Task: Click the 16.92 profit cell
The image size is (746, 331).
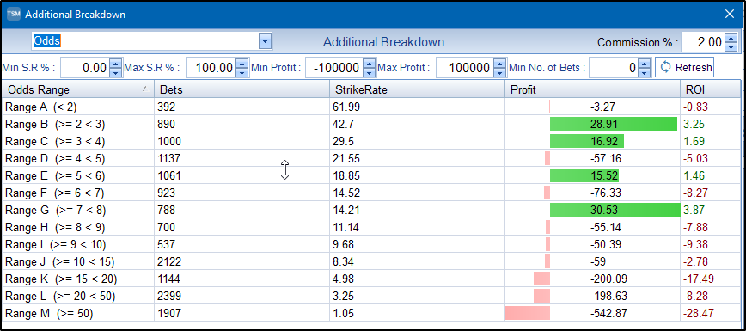Action: pyautogui.click(x=592, y=142)
